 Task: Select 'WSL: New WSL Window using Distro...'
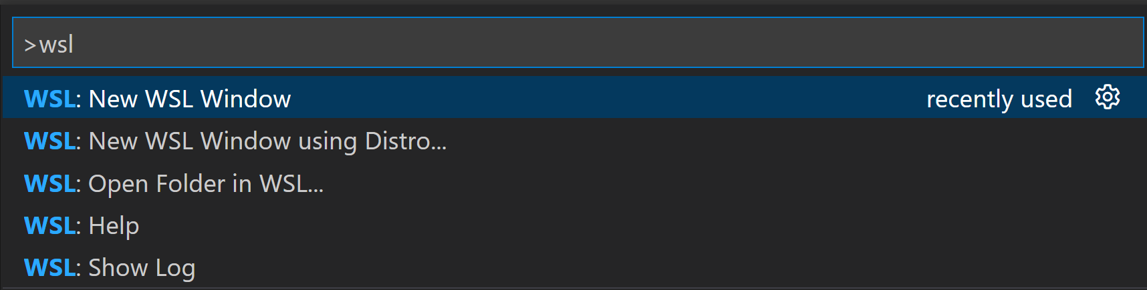(267, 141)
